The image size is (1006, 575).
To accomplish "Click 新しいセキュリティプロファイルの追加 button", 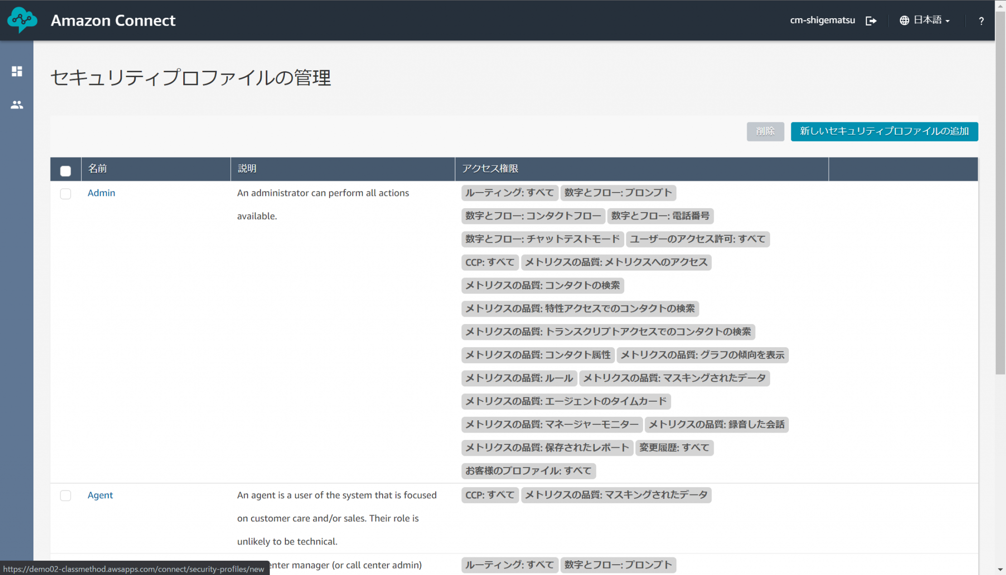I will tap(884, 131).
